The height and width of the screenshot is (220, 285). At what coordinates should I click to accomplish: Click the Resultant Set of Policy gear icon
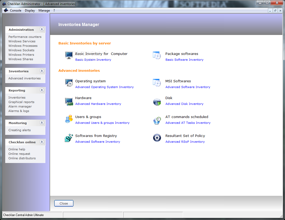click(157, 138)
